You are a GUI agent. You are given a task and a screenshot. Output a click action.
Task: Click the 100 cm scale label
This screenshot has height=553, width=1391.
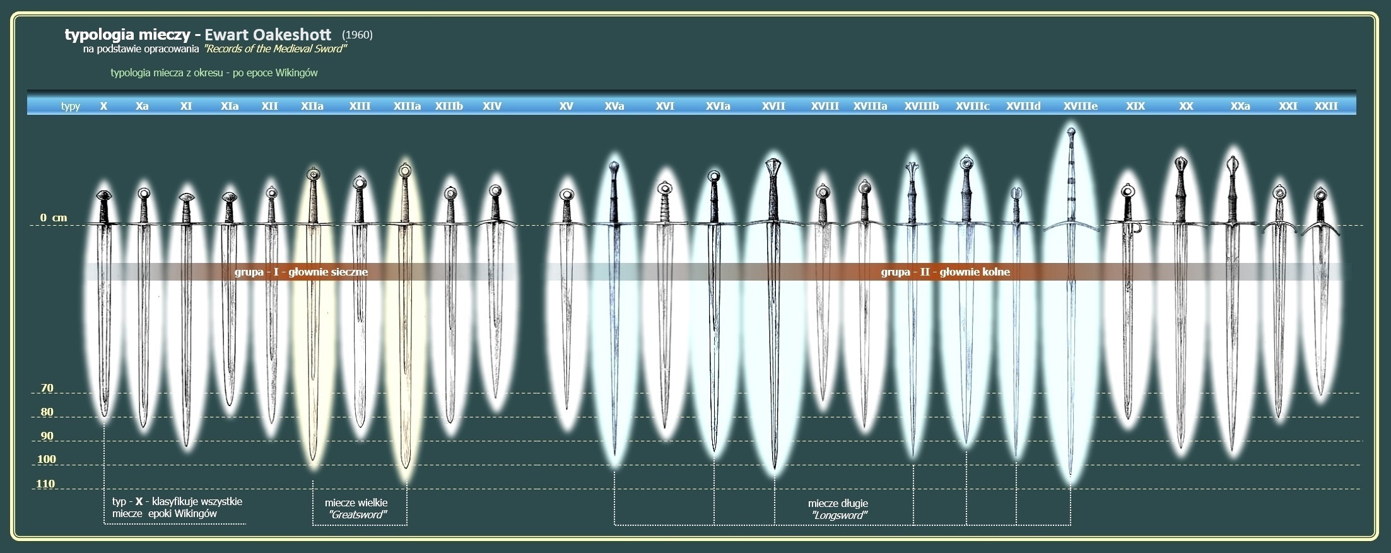(x=47, y=459)
